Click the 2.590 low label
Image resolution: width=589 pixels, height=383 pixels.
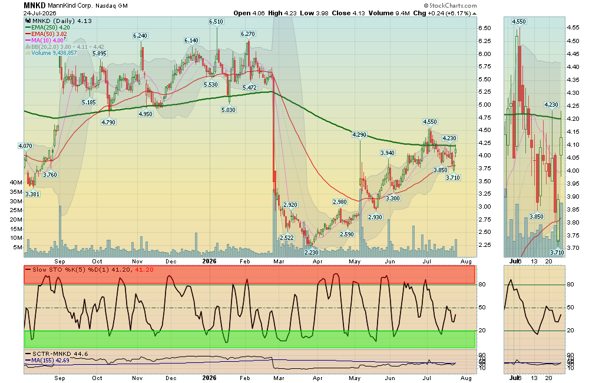[347, 234]
